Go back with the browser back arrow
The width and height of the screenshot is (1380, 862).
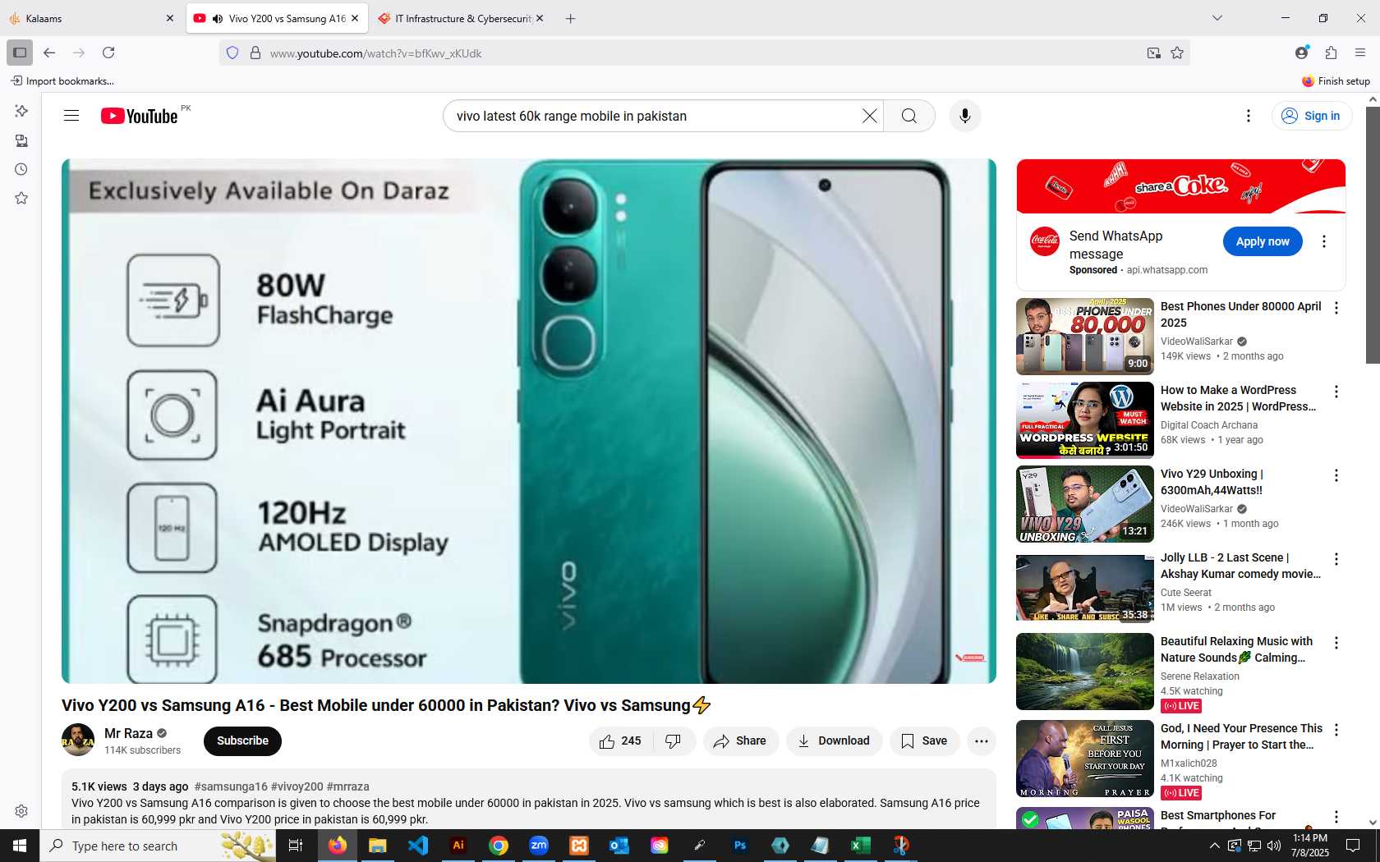click(x=49, y=53)
